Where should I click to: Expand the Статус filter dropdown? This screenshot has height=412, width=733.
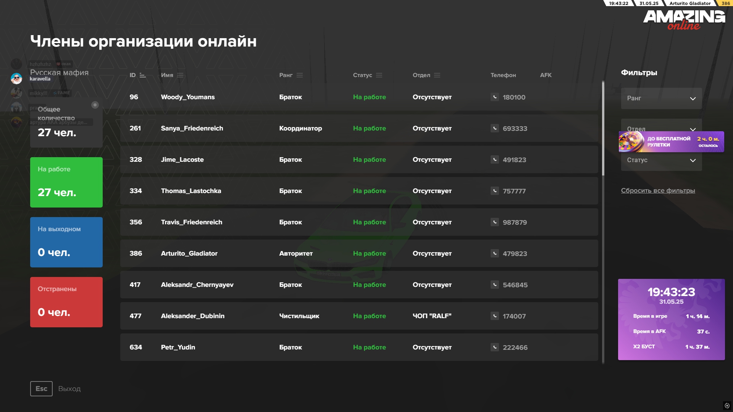(x=661, y=160)
